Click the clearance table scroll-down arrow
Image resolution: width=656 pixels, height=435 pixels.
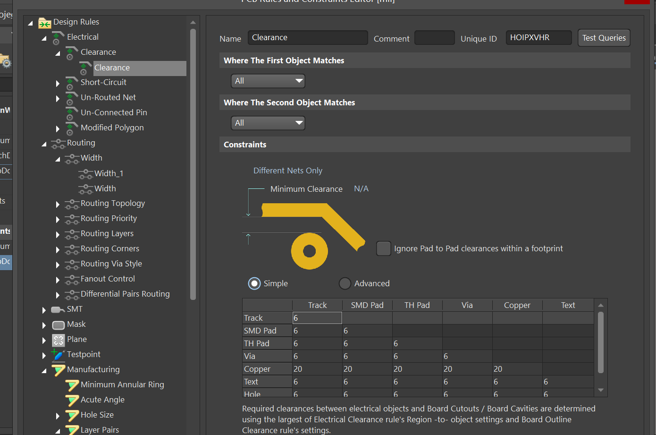[600, 390]
